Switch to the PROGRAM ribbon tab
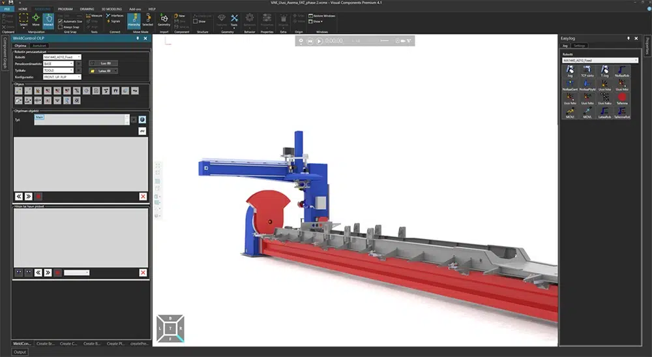 tap(65, 9)
